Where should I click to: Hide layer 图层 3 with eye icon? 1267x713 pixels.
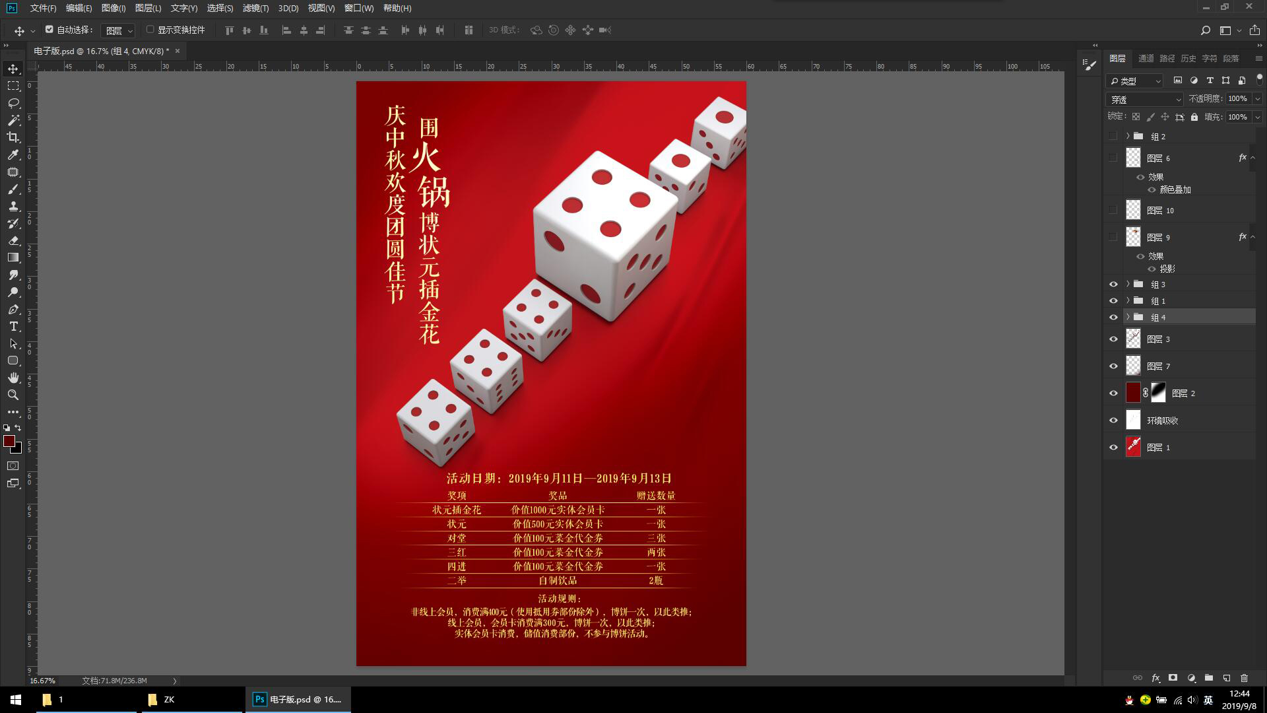[1113, 339]
